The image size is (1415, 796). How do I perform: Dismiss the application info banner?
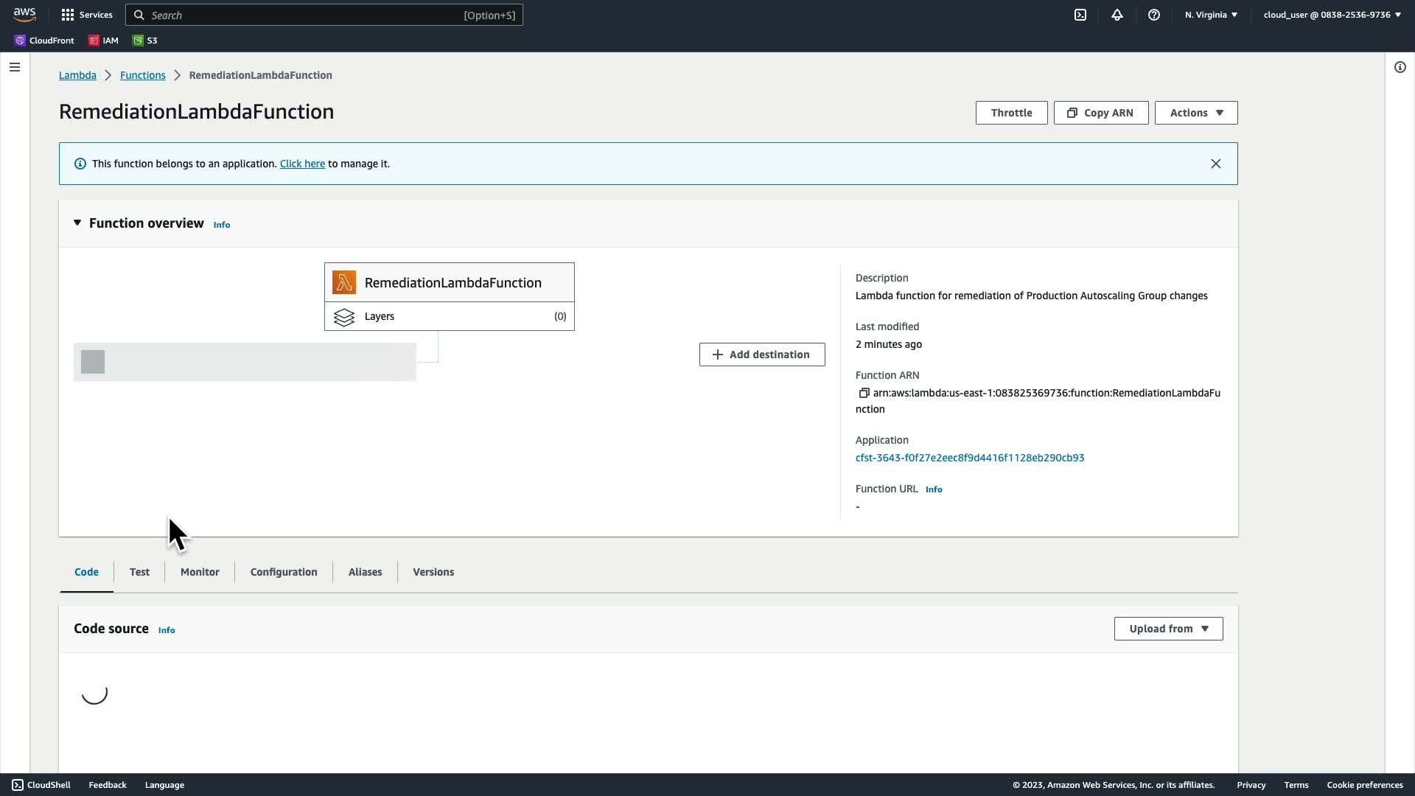point(1215,164)
